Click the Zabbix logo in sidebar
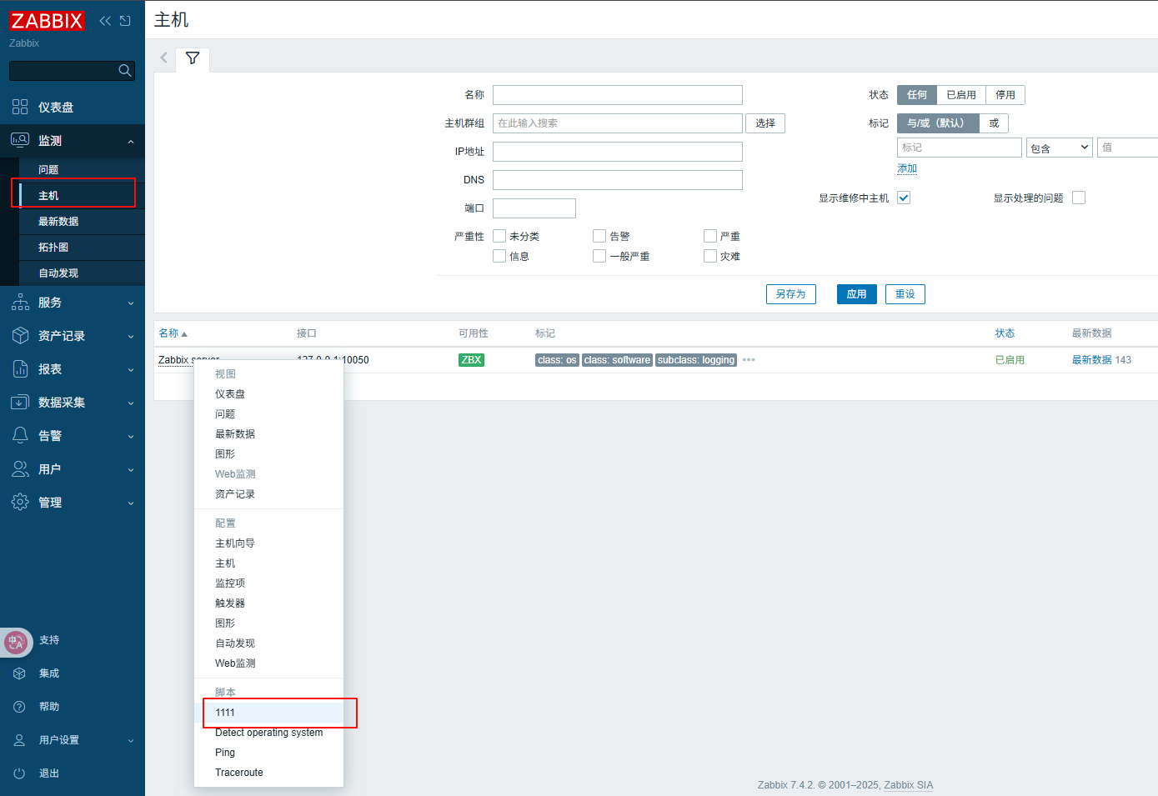This screenshot has height=796, width=1158. click(47, 21)
